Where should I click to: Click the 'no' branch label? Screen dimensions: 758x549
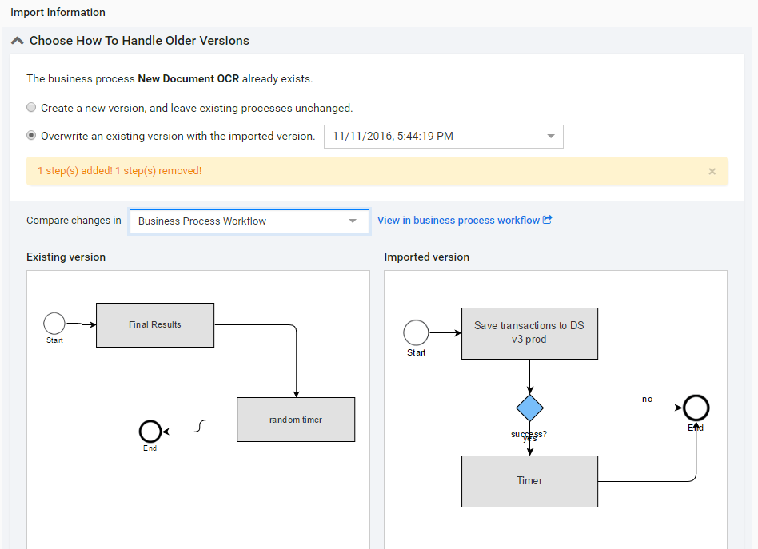(648, 399)
